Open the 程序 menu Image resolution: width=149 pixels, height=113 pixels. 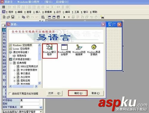[x=10, y=12]
